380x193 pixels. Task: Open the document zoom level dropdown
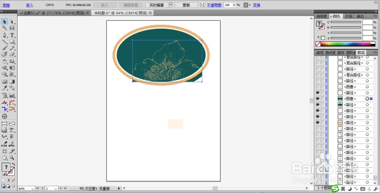[x=32, y=189]
